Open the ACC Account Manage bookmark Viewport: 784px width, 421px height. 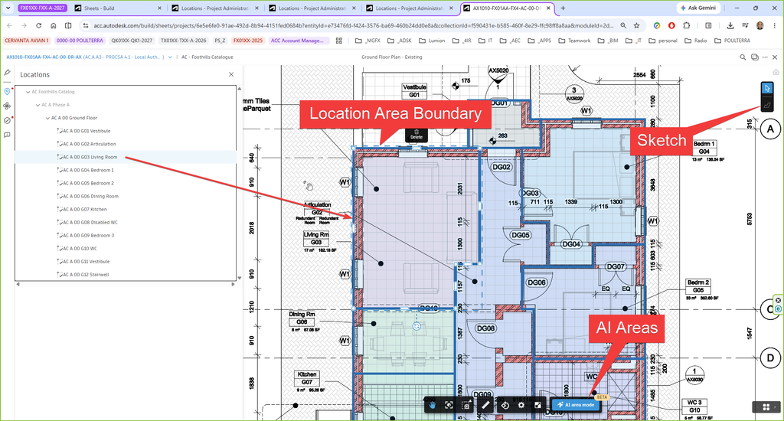299,41
